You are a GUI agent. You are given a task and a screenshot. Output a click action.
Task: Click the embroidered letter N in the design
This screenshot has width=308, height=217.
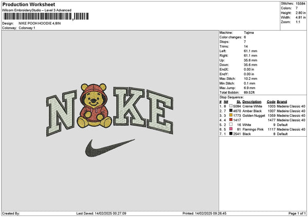[x=61, y=113]
